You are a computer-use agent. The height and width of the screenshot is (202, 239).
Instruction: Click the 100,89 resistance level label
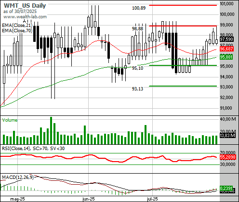click(139, 8)
